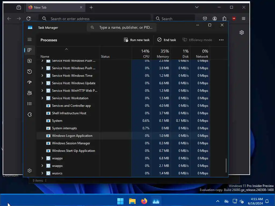This screenshot has height=206, width=275.
Task: Click Windows Update service gear icon
Action: [48, 83]
